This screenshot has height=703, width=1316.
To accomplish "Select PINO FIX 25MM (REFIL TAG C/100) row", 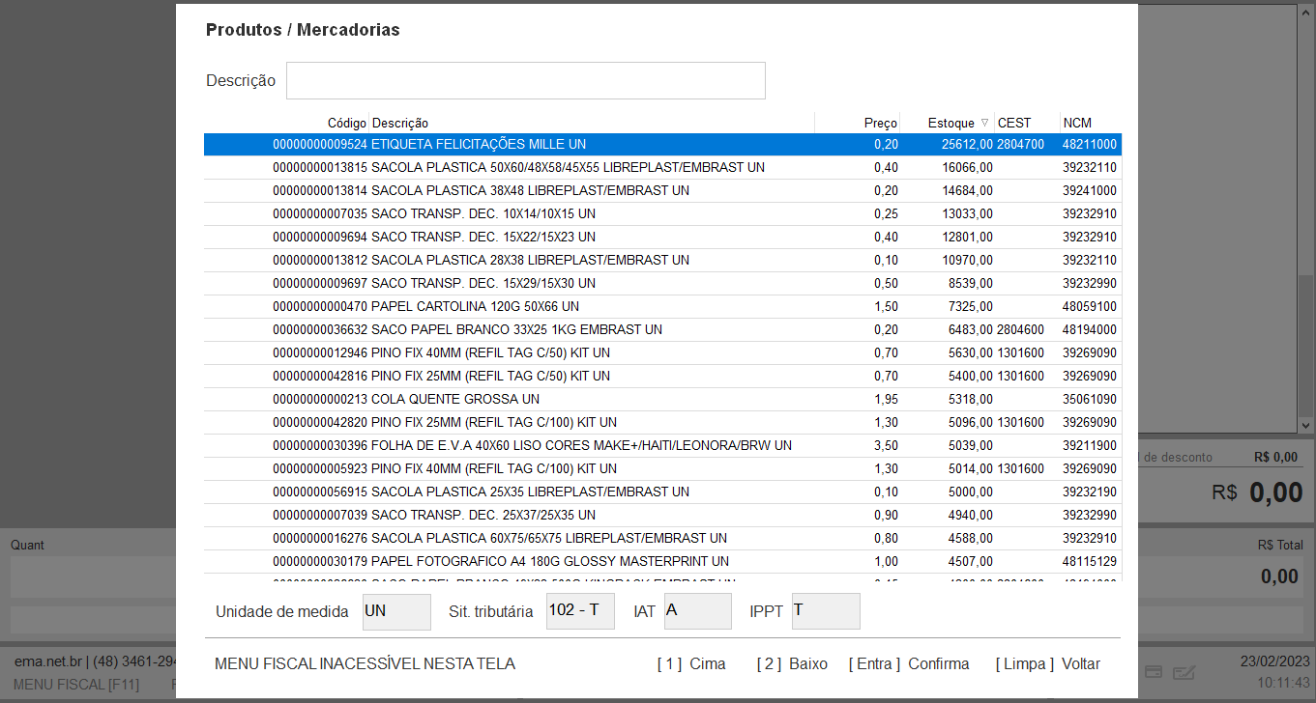I will click(662, 422).
